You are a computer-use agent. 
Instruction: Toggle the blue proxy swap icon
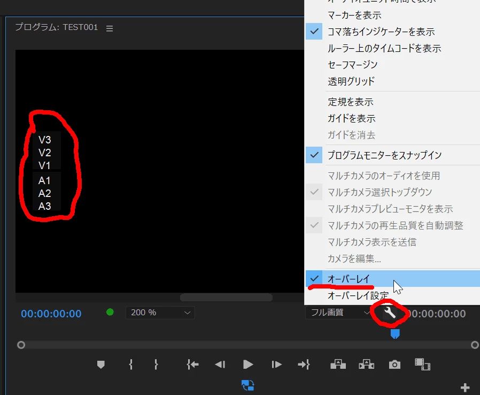pos(247,385)
